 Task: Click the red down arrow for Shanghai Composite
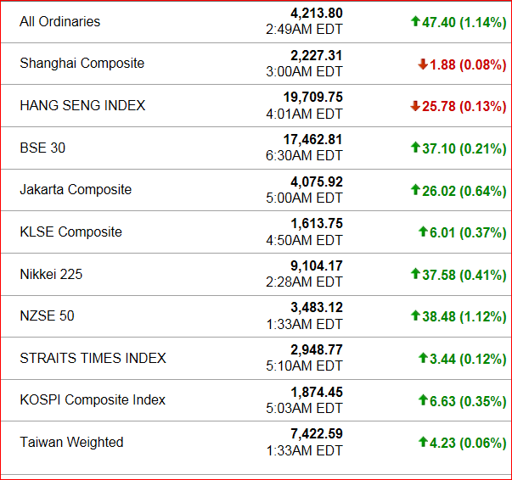[423, 64]
